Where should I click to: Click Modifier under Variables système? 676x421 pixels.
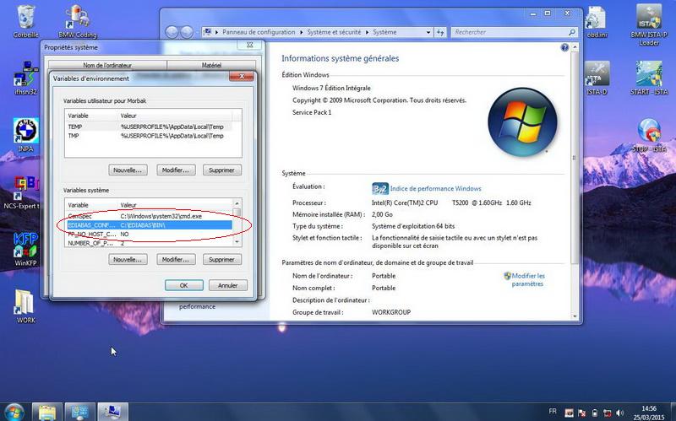click(x=176, y=260)
